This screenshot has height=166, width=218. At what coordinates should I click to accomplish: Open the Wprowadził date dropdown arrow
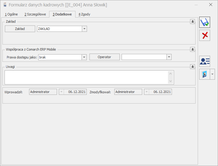coord(61,92)
